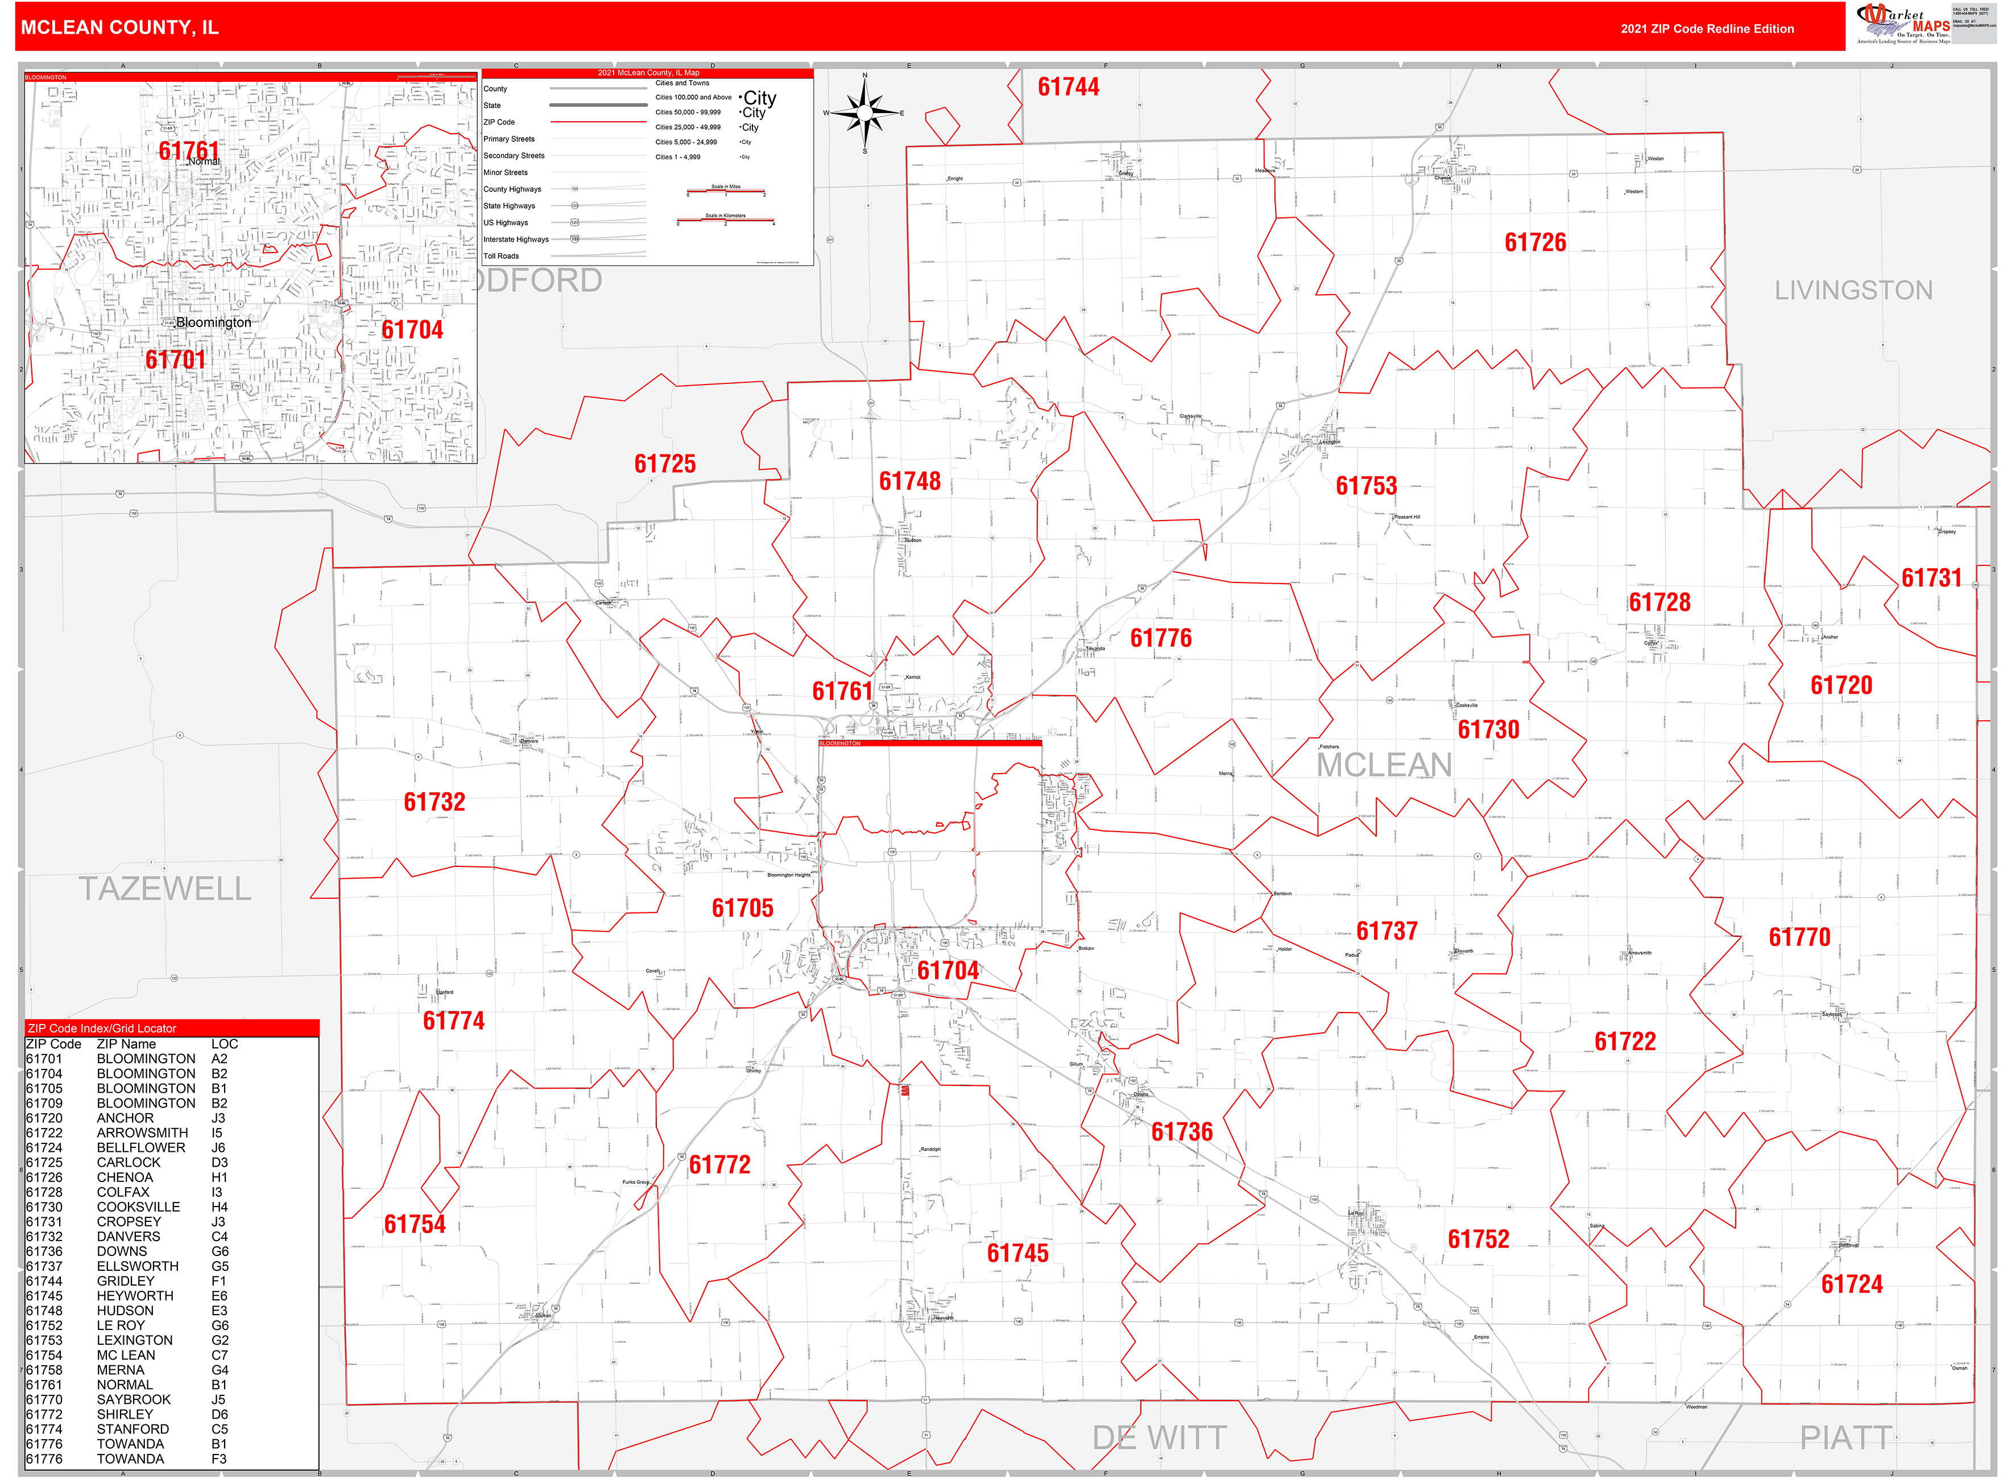Image resolution: width=2007 pixels, height=1479 pixels.
Task: Click the compass rose north arrow
Action: [865, 89]
